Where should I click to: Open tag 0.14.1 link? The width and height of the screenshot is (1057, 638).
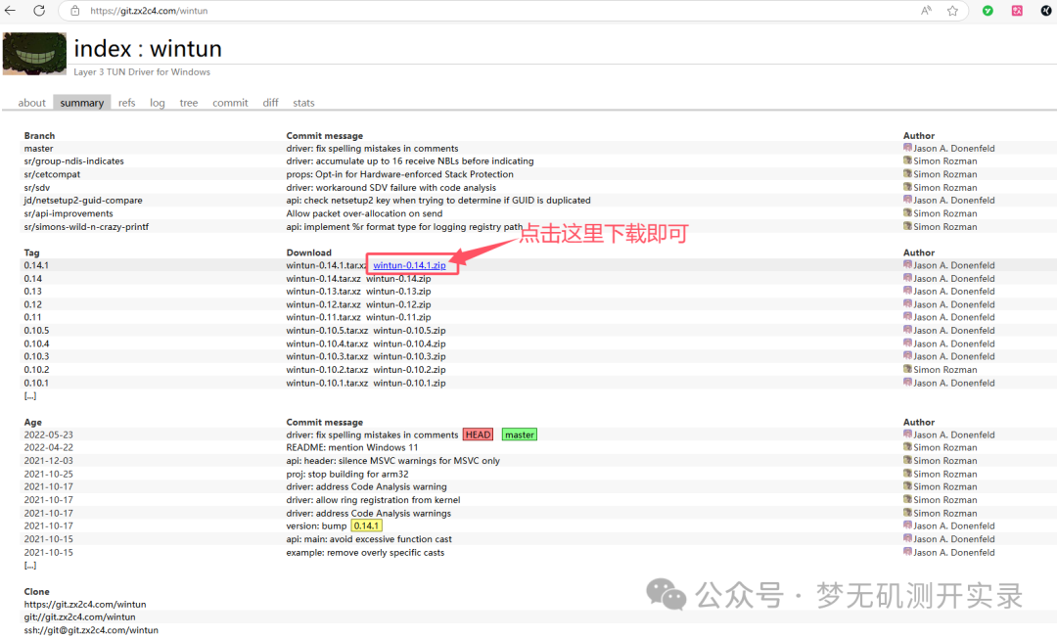pyautogui.click(x=36, y=265)
